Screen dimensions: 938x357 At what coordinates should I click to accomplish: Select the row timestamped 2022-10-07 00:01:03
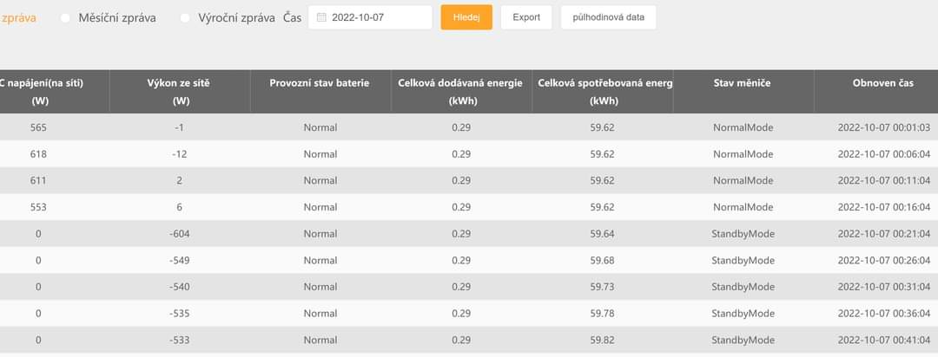883,127
